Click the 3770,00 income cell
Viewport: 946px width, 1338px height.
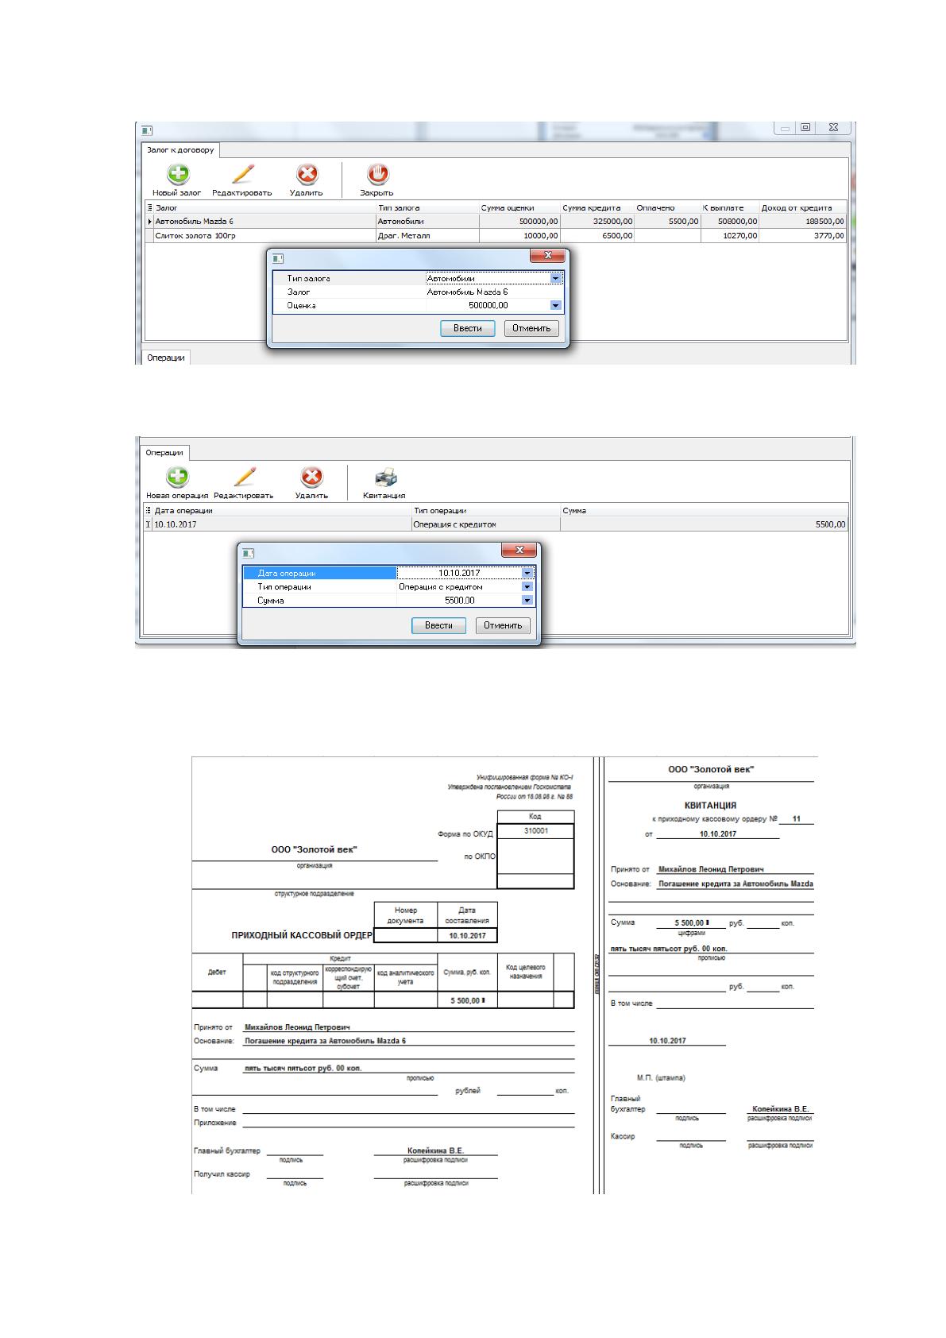click(802, 236)
